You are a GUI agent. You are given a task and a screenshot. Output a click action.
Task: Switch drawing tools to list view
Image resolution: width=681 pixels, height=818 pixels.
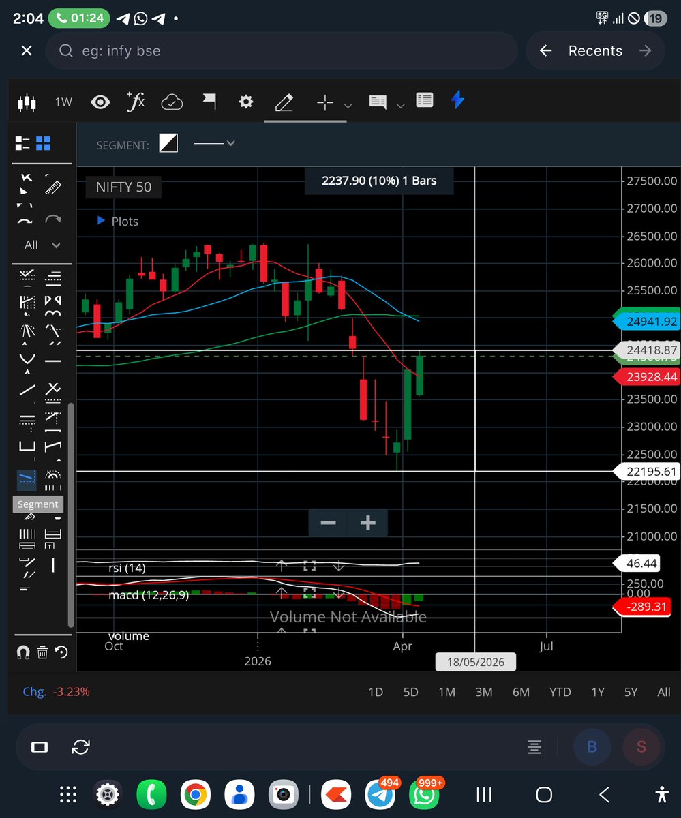pyautogui.click(x=22, y=143)
